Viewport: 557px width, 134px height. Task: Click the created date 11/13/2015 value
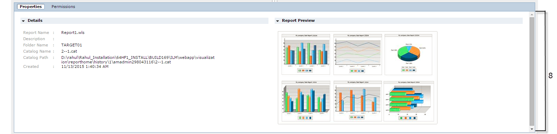point(85,66)
